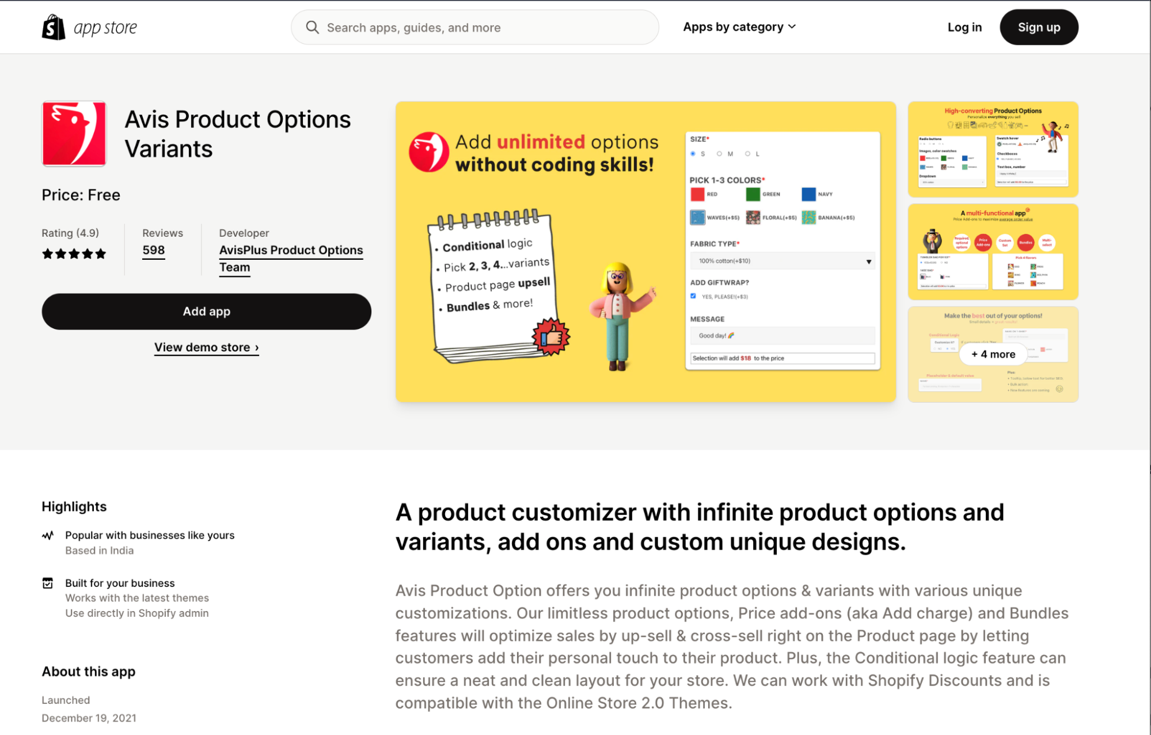Select size M radio button in preview
This screenshot has height=735, width=1151.
pos(719,154)
